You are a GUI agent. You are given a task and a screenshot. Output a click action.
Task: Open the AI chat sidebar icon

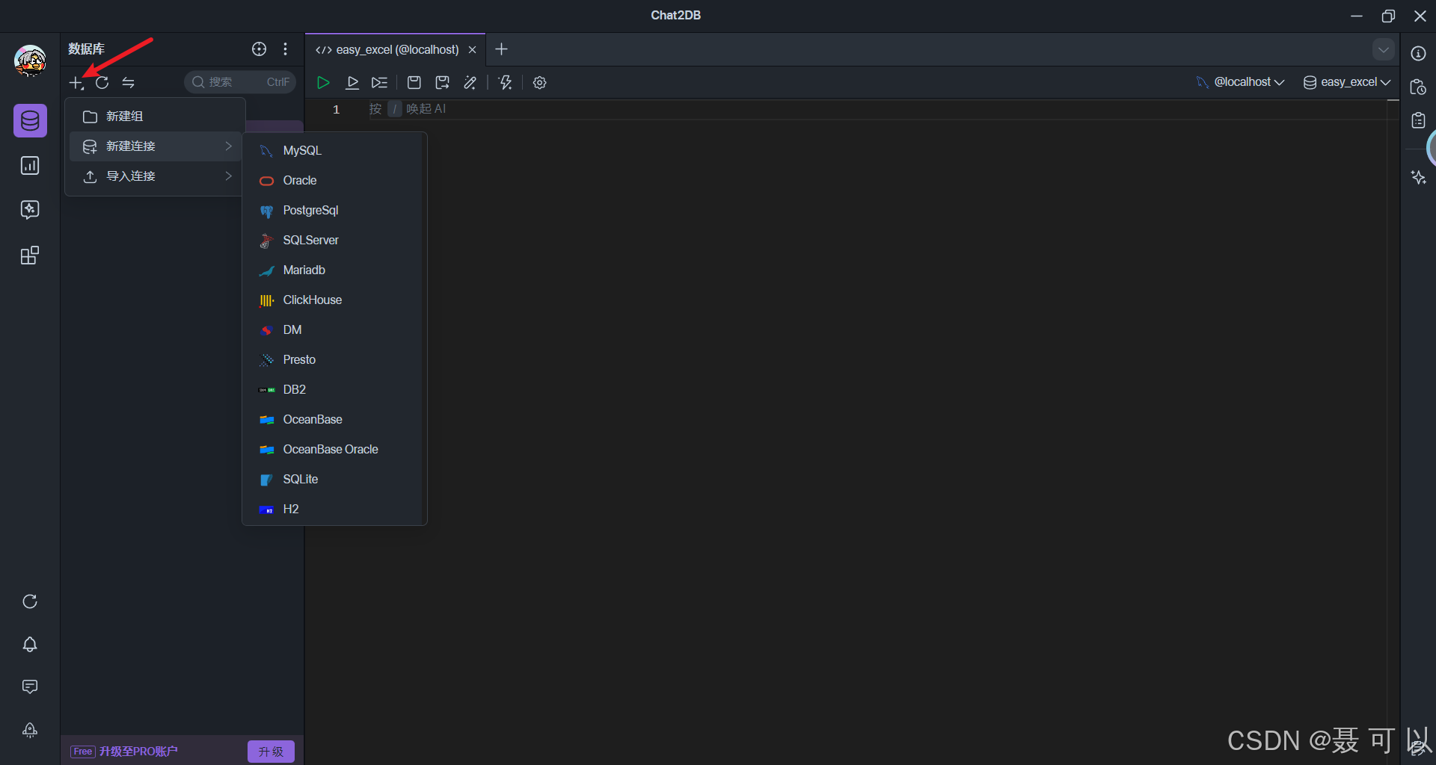[30, 210]
